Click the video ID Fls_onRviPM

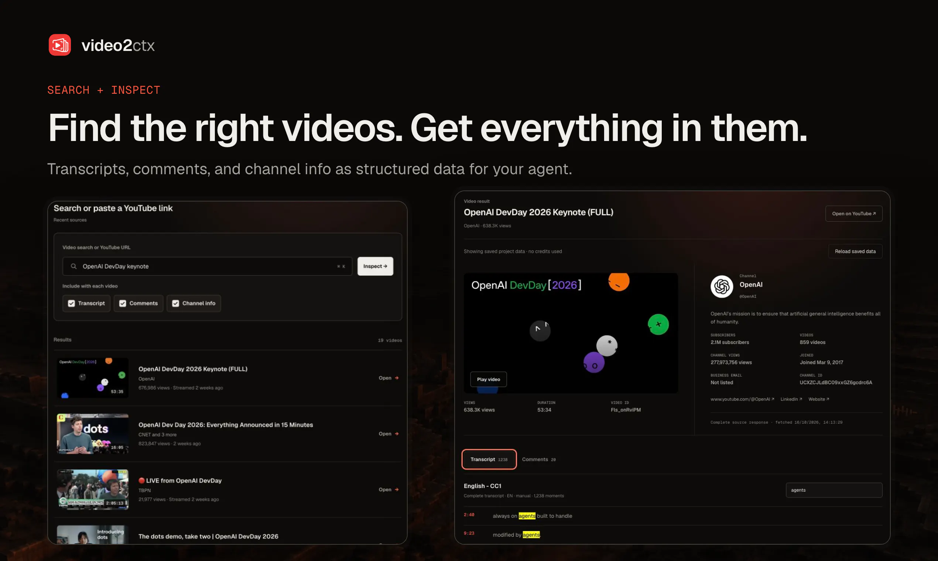(626, 410)
